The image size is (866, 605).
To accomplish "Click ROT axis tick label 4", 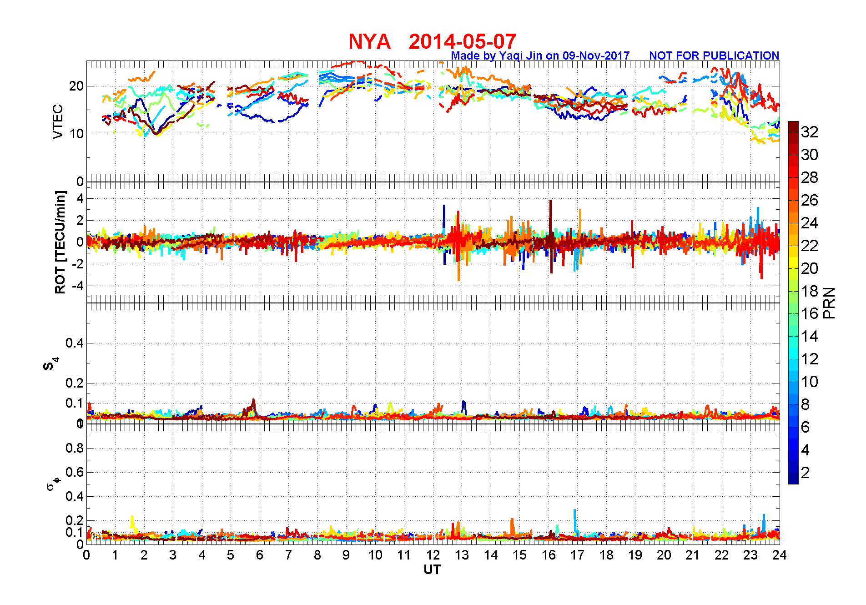I will coord(80,198).
